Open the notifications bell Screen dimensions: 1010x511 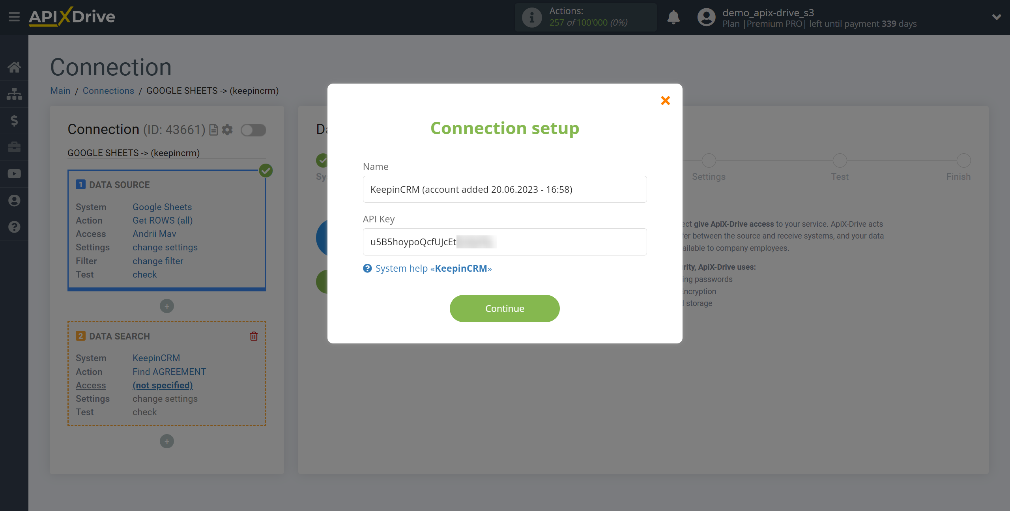tap(673, 17)
